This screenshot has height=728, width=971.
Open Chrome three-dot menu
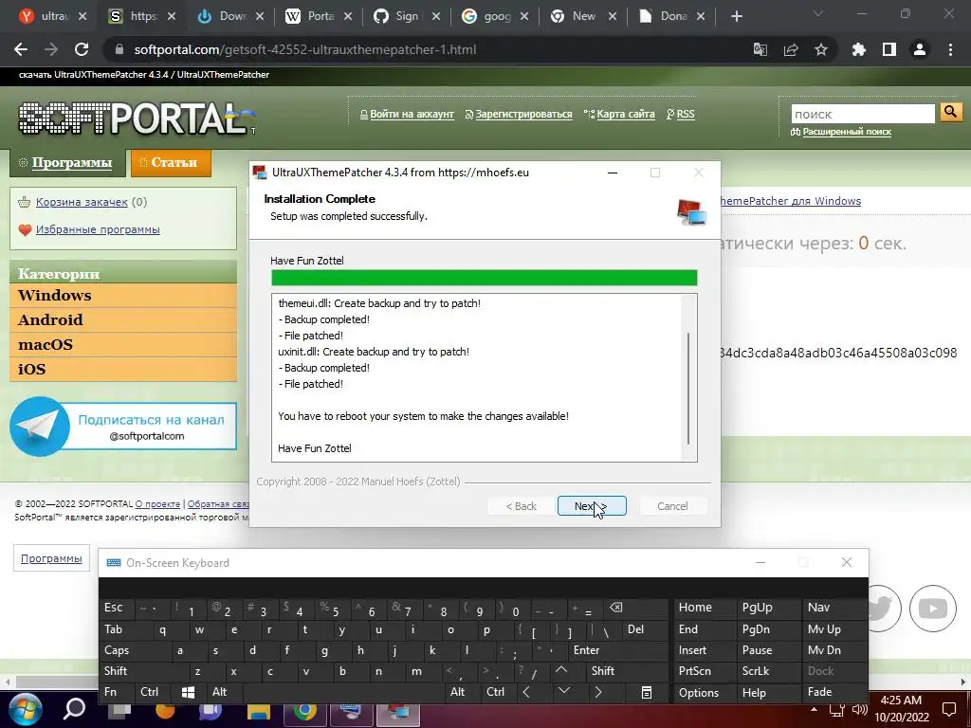click(950, 49)
